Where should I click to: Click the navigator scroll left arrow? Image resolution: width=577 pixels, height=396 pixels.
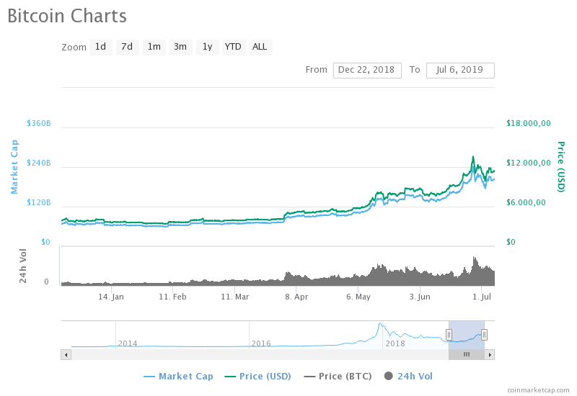[66, 354]
